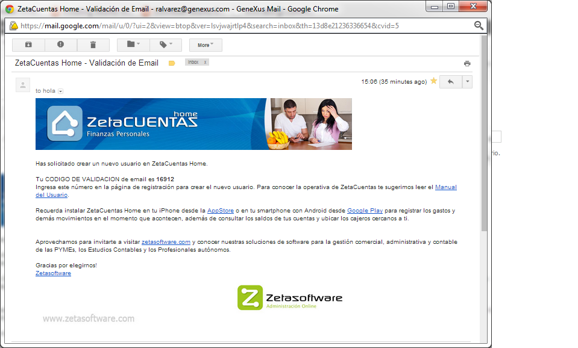The width and height of the screenshot is (578, 348).
Task: Click the magnifier icon in address bar
Action: (x=479, y=25)
